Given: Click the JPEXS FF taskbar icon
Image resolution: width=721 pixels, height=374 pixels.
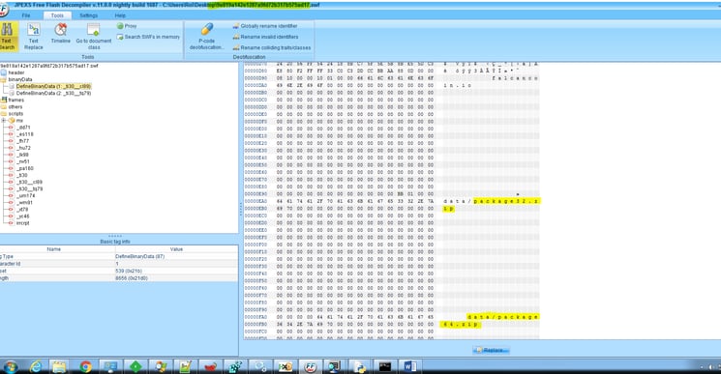Looking at the screenshot, I should pyautogui.click(x=310, y=366).
